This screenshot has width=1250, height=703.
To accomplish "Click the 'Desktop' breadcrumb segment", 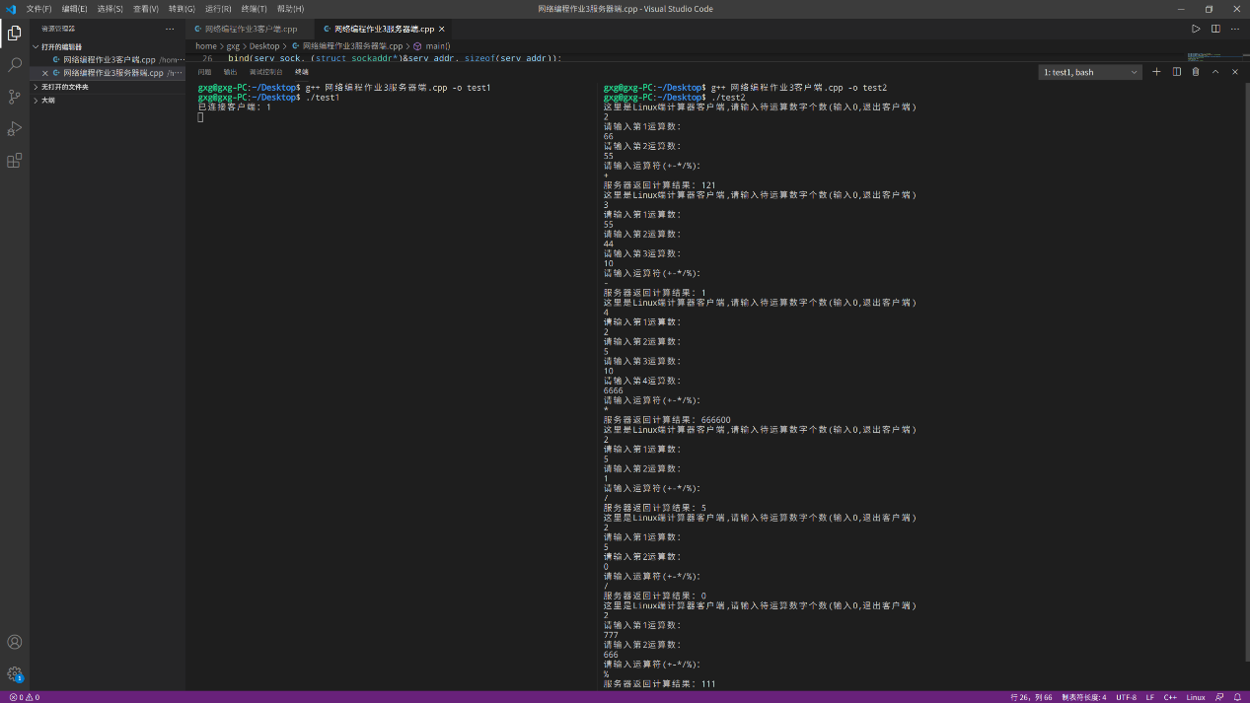I will tap(264, 46).
